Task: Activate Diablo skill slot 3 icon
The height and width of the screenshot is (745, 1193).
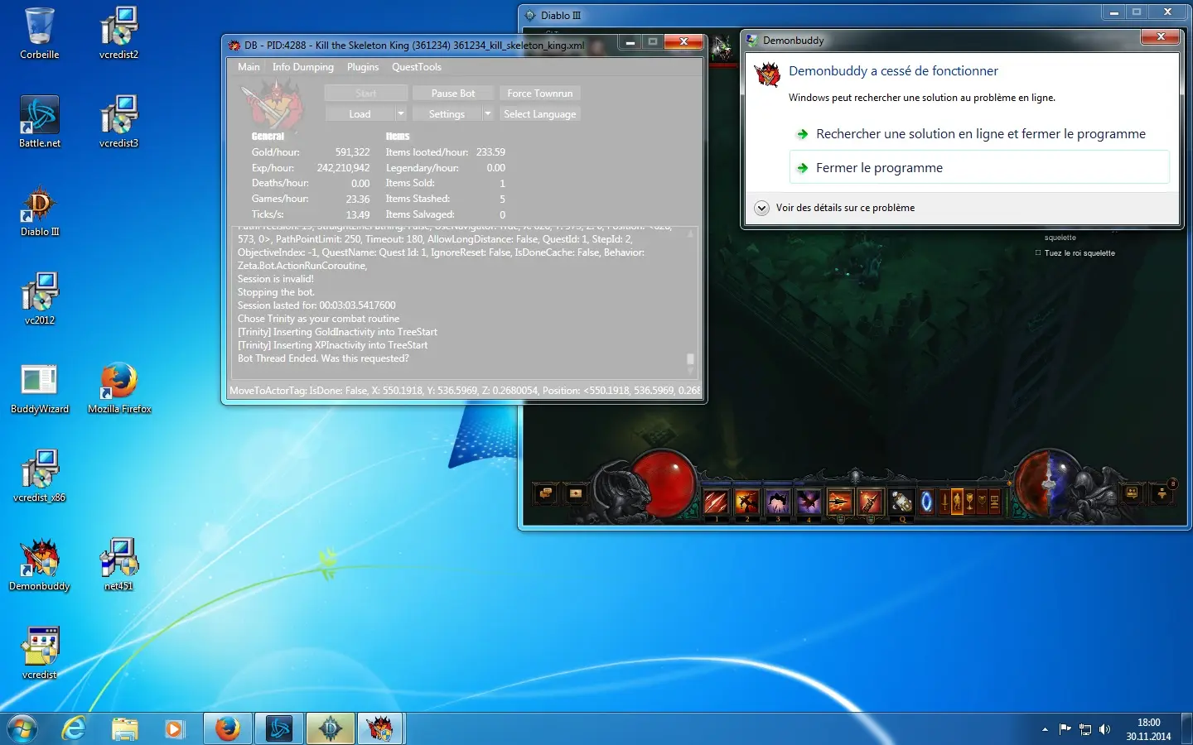Action: pyautogui.click(x=778, y=502)
